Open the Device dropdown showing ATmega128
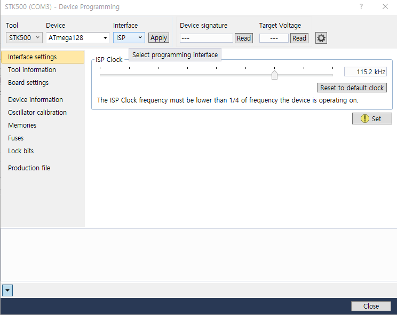Screen dimensions: 397x315 pyautogui.click(x=78, y=38)
